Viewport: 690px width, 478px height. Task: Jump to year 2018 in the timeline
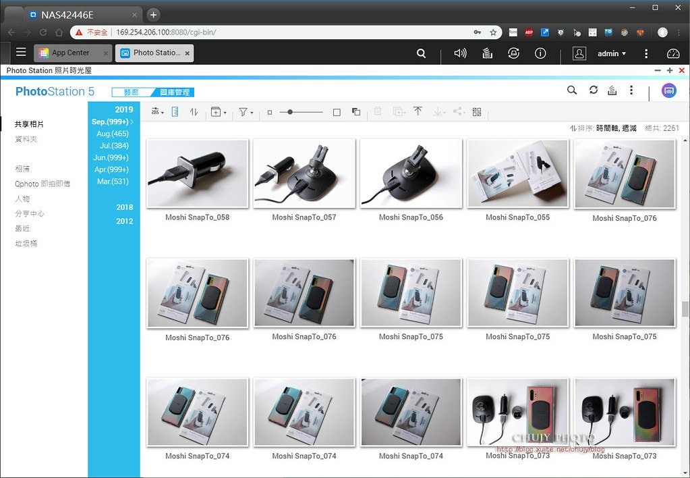pyautogui.click(x=125, y=207)
